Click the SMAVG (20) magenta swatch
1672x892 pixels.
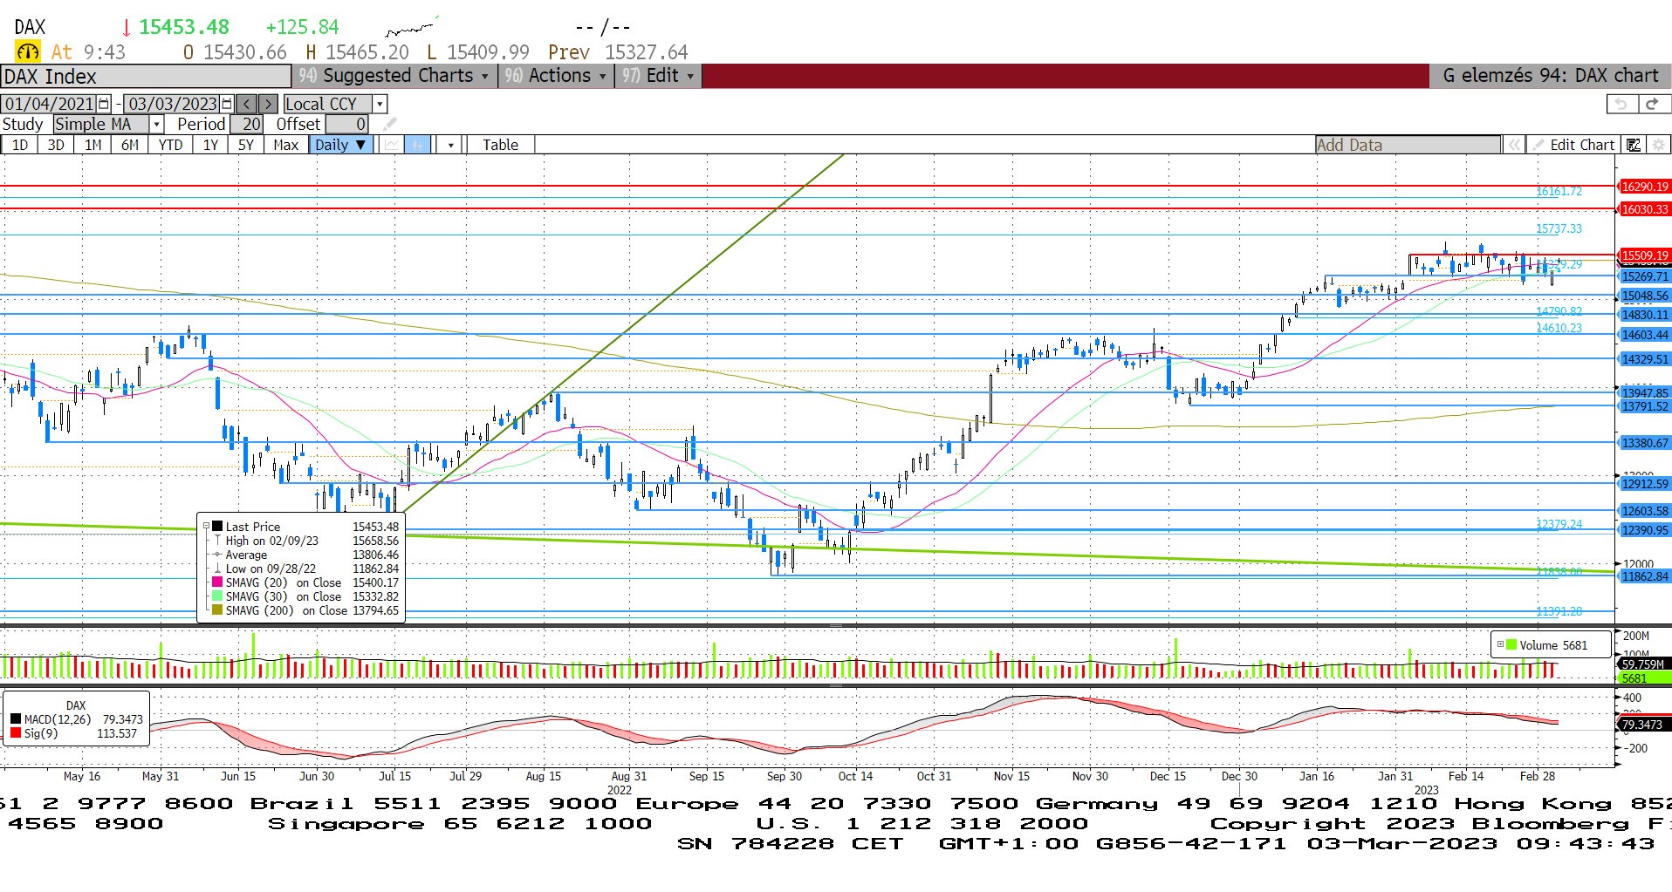(x=217, y=582)
